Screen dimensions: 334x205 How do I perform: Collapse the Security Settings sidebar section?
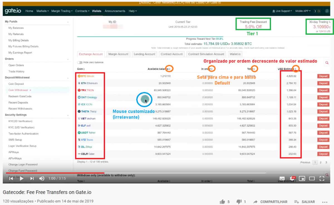68,115
